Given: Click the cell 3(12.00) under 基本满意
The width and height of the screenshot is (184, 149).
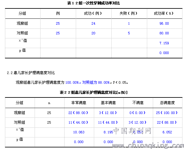Looking at the screenshot, I should (x=108, y=113).
